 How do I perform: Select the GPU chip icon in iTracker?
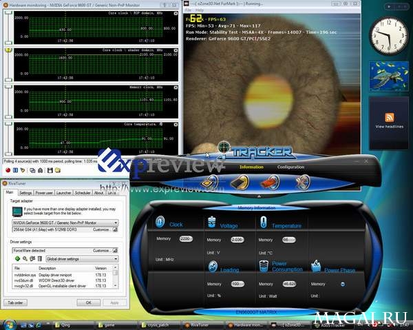click(210, 182)
